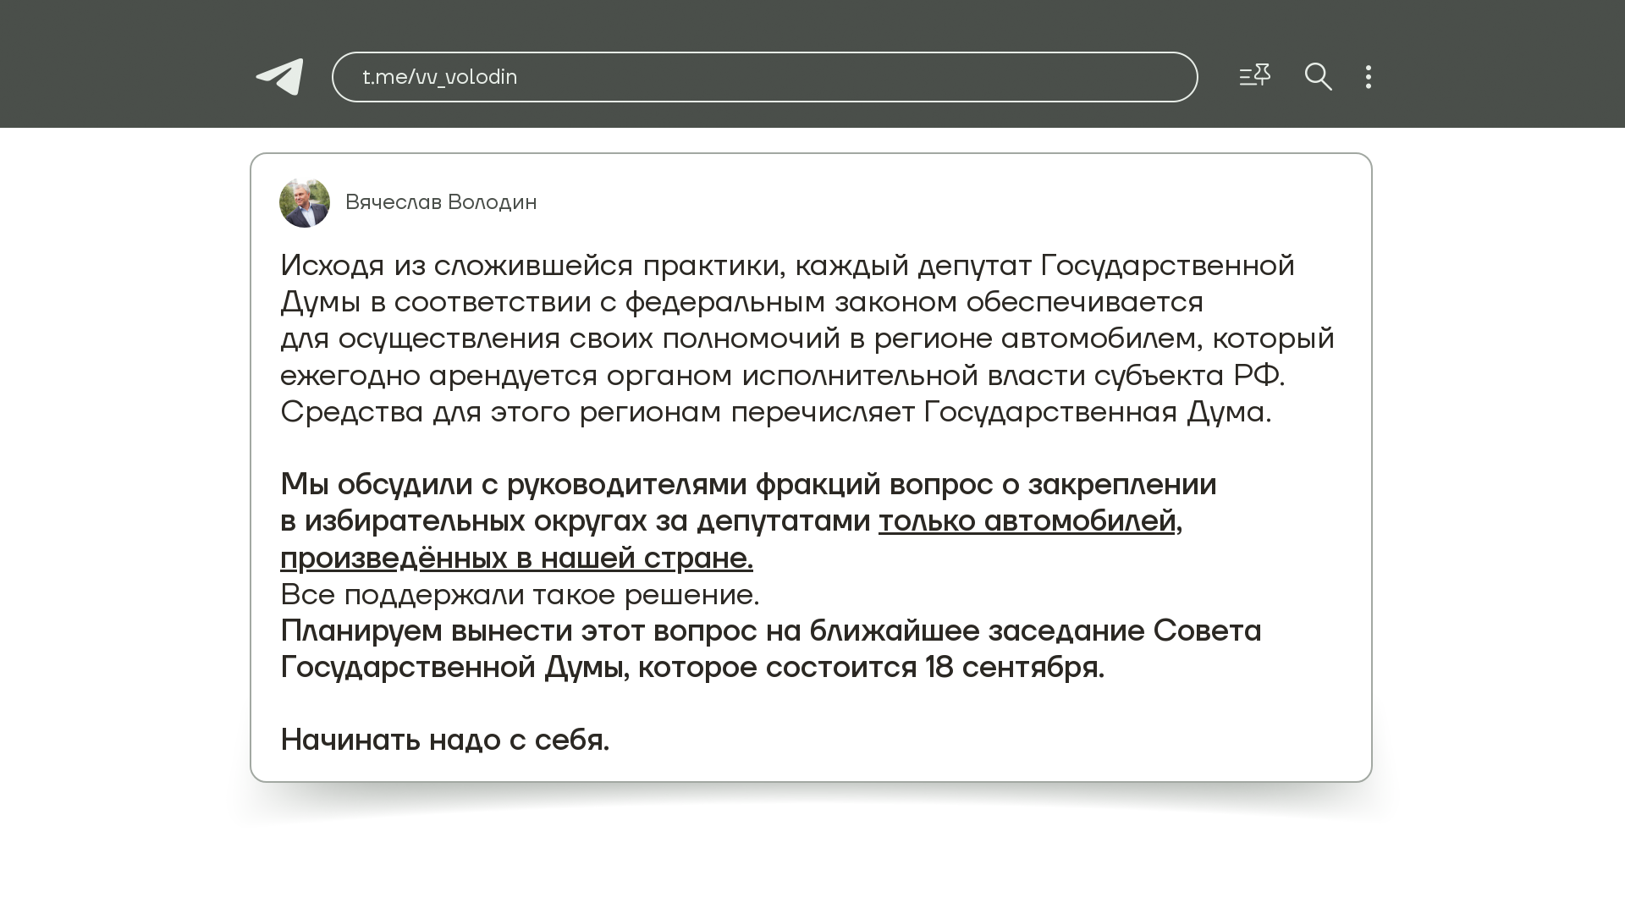Screen dimensions: 1625x914
Task: Click the sentence 'Средства для этого регионам перечисляет'
Action: tap(775, 412)
